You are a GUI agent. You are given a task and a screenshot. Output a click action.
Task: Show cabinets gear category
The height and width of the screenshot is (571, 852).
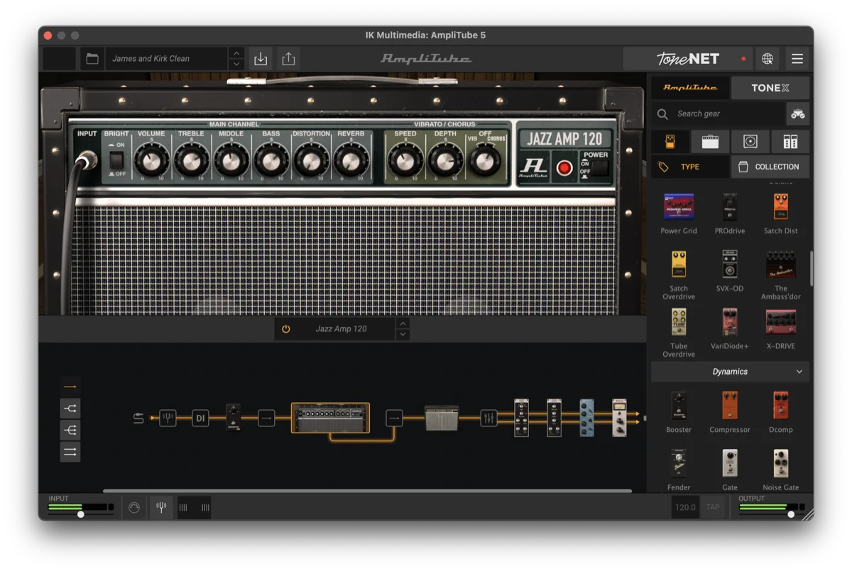[750, 141]
